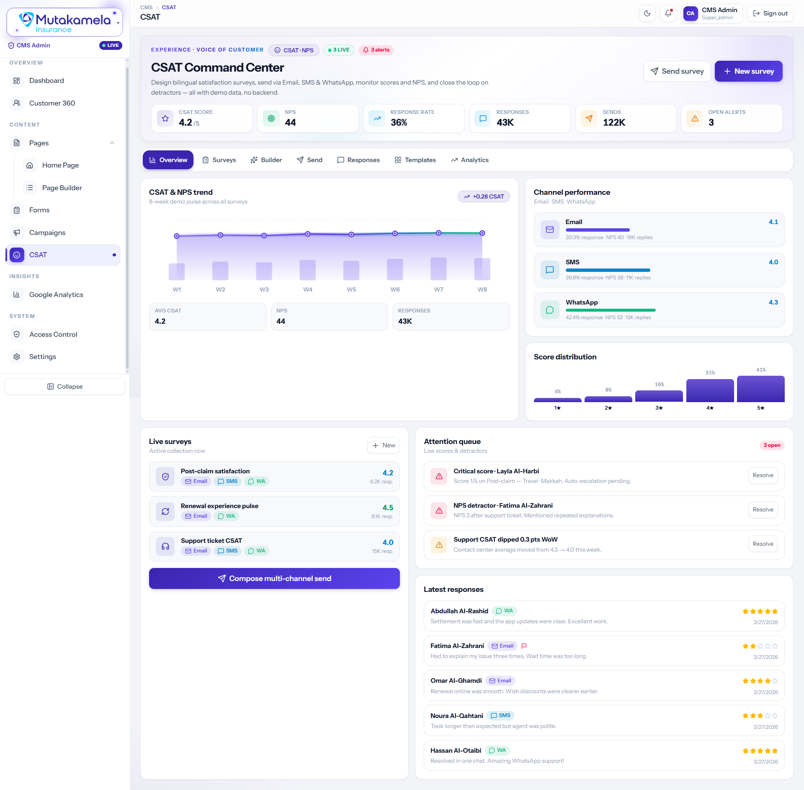
Task: Open the Analytics tab
Action: point(469,160)
